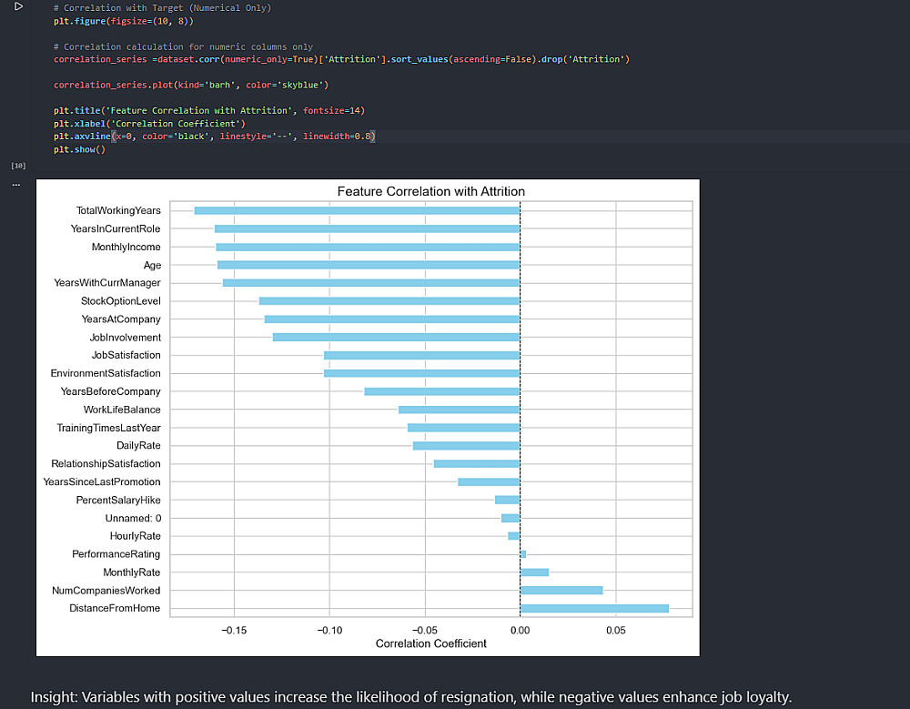Image resolution: width=910 pixels, height=709 pixels.
Task: Click the 'Correlation Coefficient' x-axis label
Action: [x=430, y=643]
